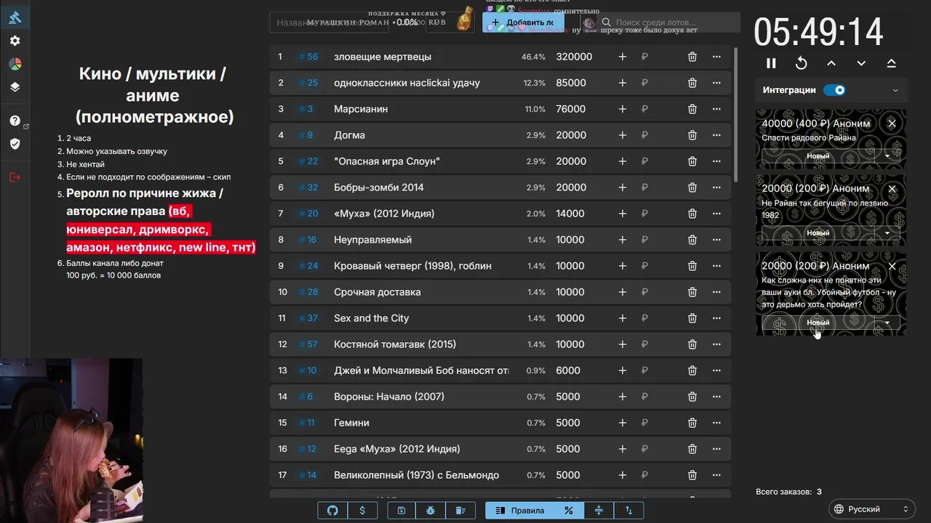931x523 pixels.
Task: Open more options for Догма lot
Action: tap(716, 135)
